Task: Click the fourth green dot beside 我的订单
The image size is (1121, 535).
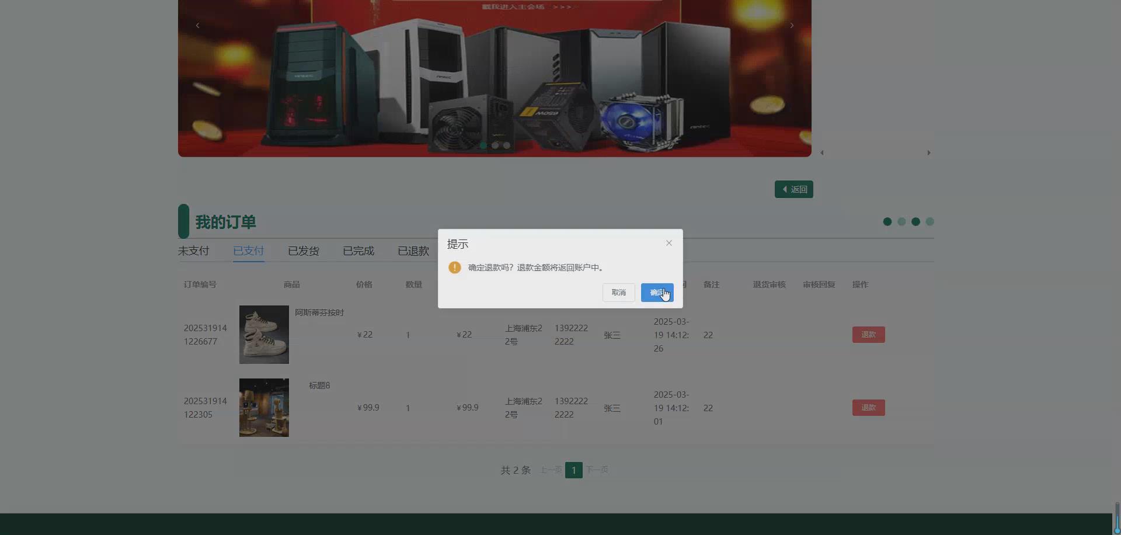Action: tap(930, 221)
